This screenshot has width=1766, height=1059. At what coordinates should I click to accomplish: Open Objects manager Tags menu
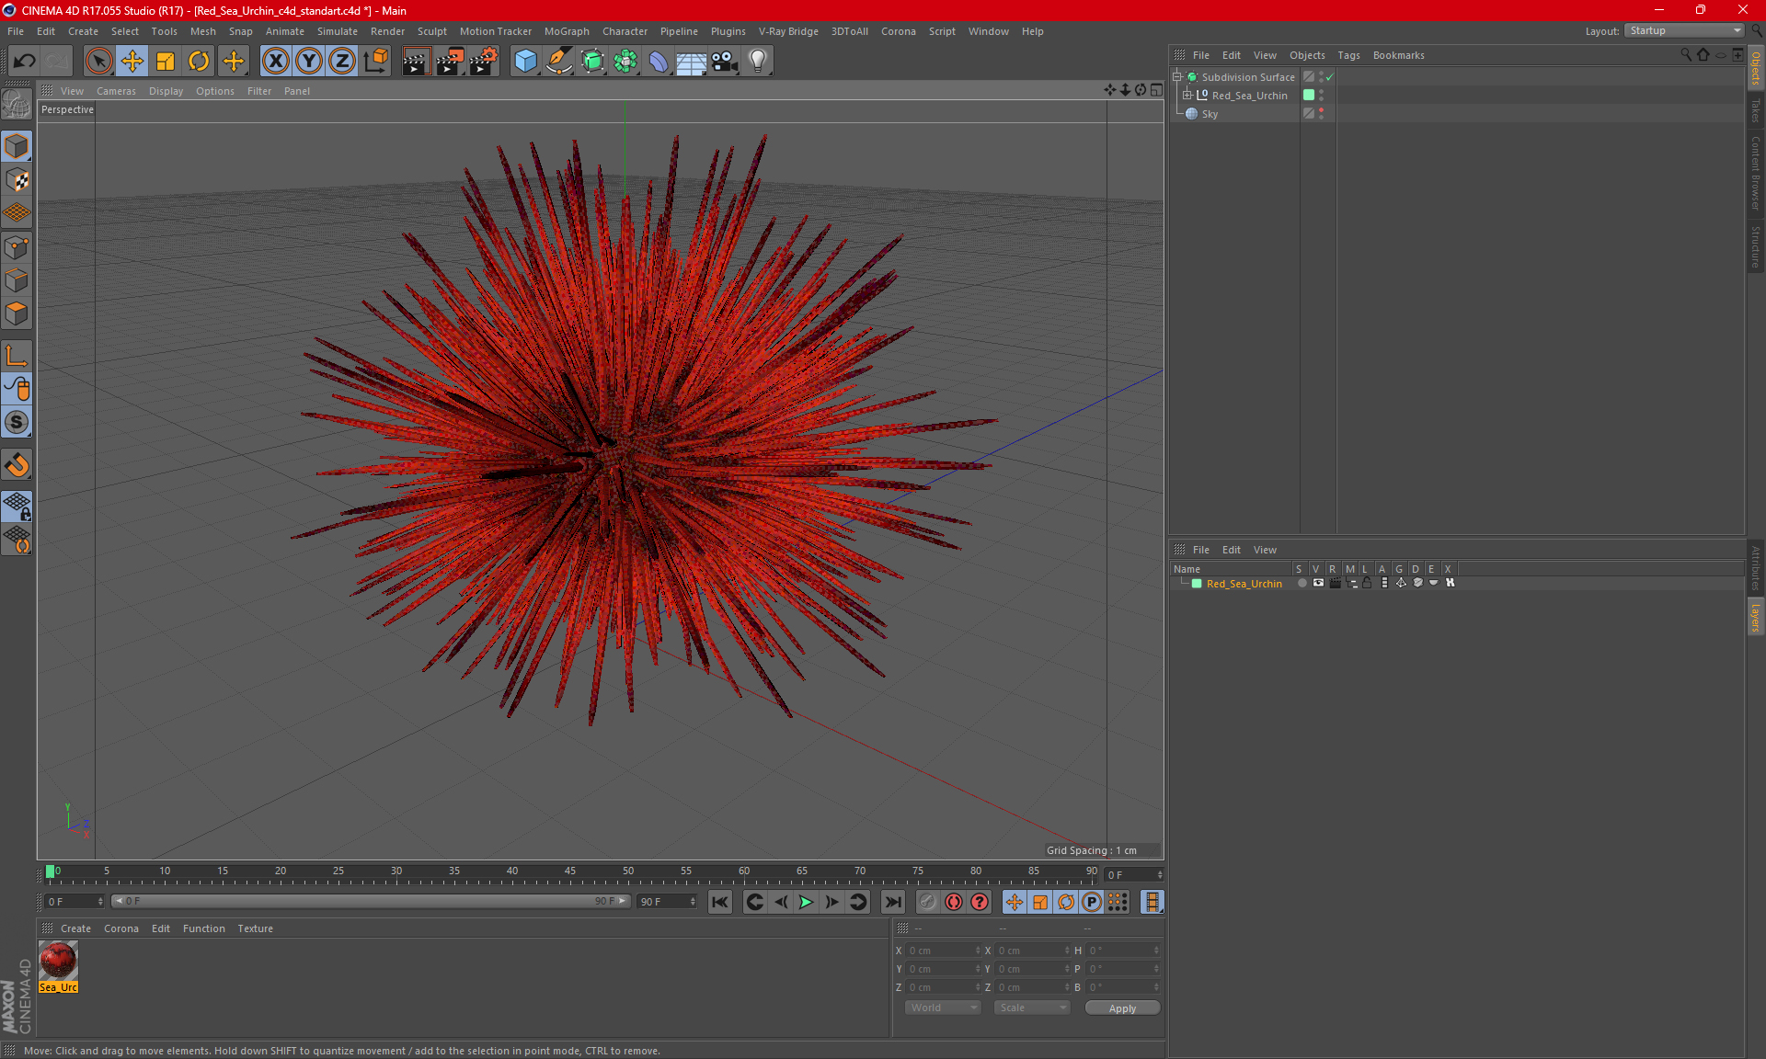1348,55
